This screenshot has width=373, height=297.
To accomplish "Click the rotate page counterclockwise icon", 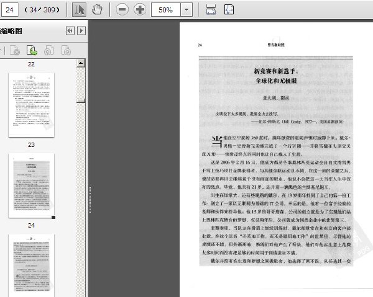I will [49, 50].
